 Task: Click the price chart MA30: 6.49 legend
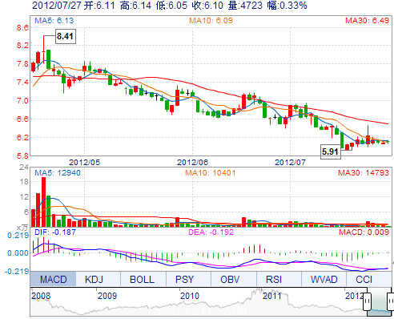coord(367,21)
